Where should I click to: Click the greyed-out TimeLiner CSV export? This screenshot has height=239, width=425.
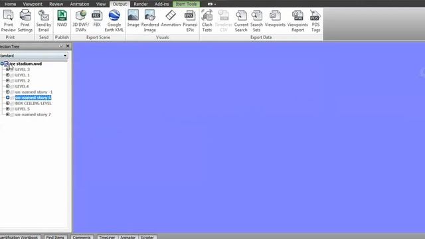[x=224, y=21]
